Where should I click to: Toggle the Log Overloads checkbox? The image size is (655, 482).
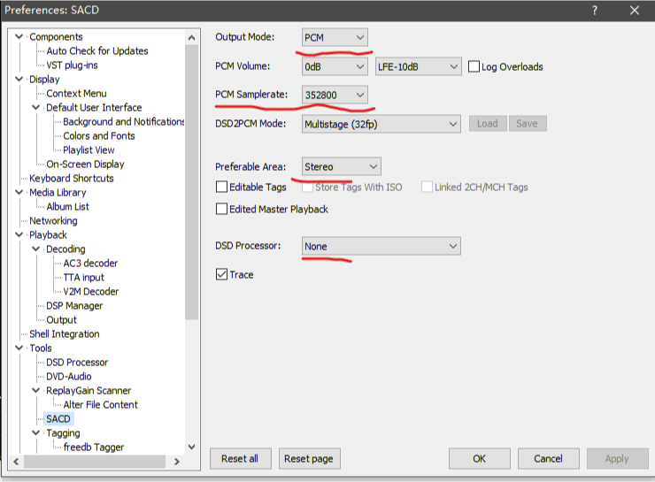pyautogui.click(x=474, y=66)
